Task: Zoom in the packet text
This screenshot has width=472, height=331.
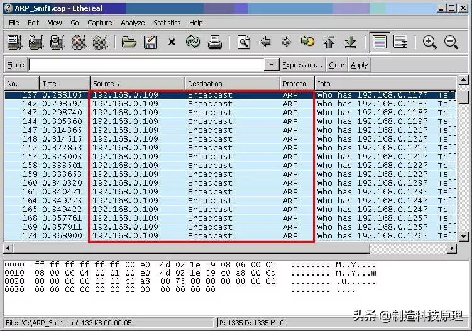Action: (x=429, y=42)
